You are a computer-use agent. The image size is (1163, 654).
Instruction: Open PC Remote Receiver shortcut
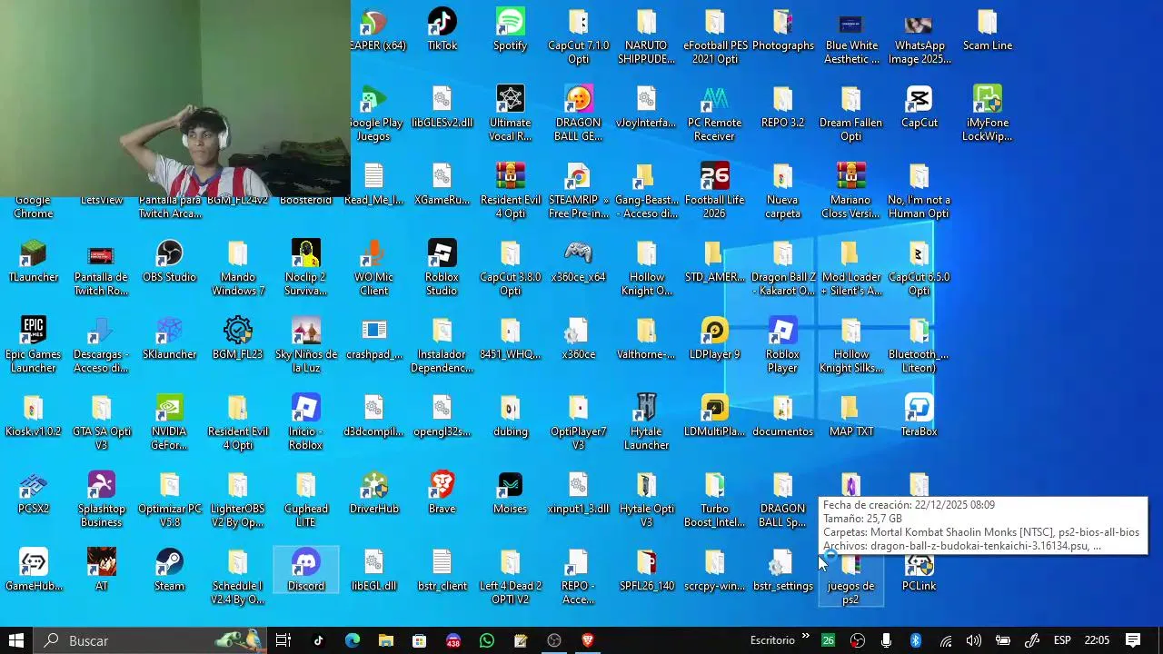tap(714, 114)
